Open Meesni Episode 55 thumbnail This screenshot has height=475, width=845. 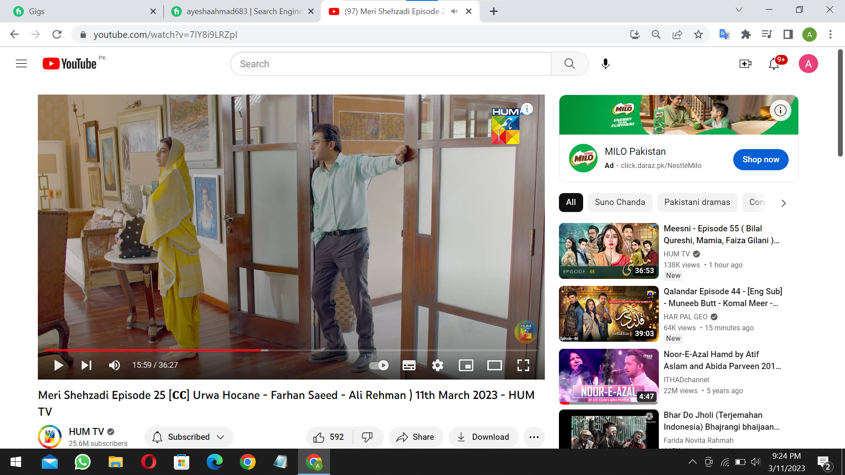pos(609,251)
